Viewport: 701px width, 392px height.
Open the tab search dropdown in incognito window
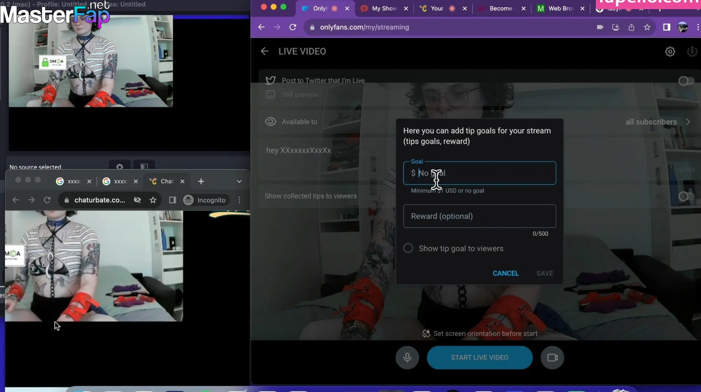pyautogui.click(x=239, y=181)
